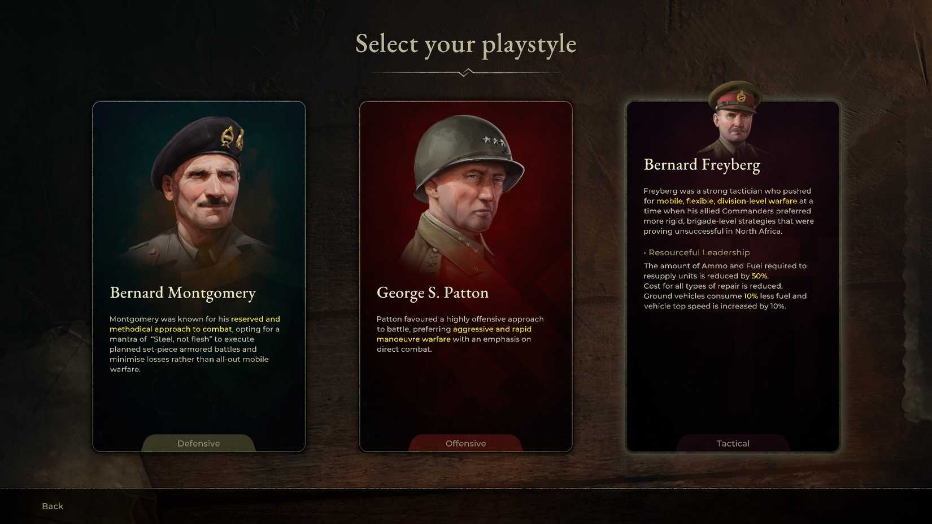
Task: Go back using the Back button
Action: click(x=53, y=506)
